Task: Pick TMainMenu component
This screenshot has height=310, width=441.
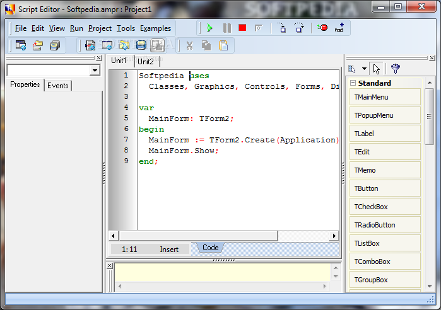Action: coord(385,97)
